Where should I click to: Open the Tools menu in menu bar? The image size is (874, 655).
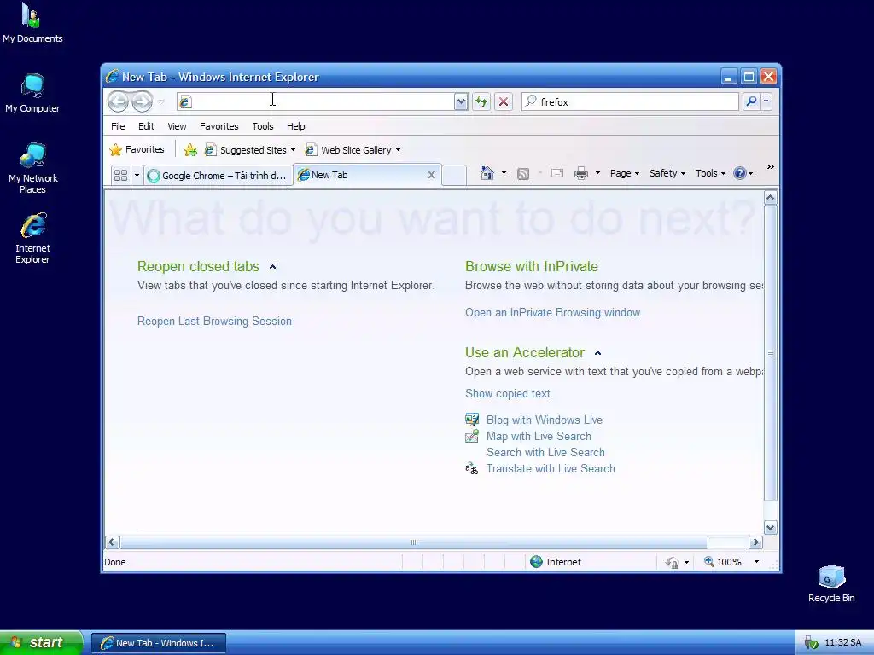[263, 126]
